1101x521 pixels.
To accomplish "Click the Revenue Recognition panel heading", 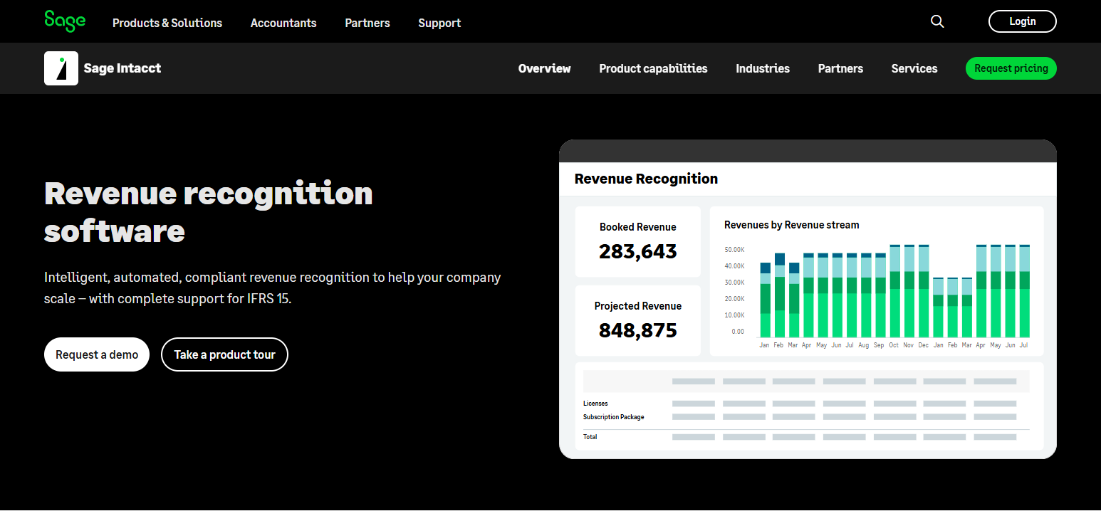I will (646, 179).
